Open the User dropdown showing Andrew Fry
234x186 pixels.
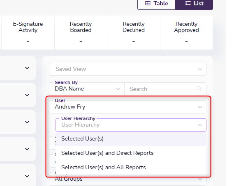point(127,107)
